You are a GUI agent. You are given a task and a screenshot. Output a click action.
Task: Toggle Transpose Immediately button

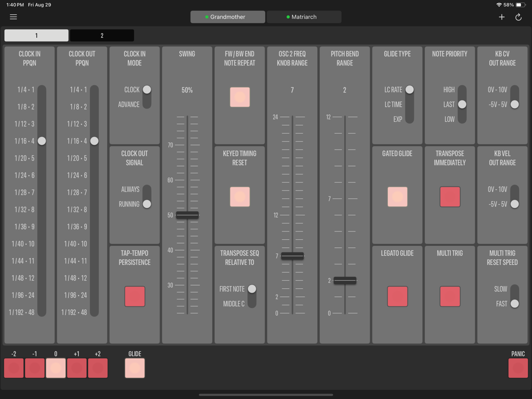pyautogui.click(x=450, y=197)
